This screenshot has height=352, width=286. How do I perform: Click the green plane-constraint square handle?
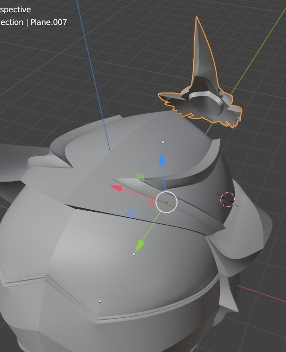point(141,177)
